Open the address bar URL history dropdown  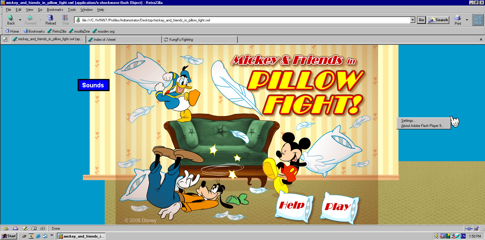413,20
